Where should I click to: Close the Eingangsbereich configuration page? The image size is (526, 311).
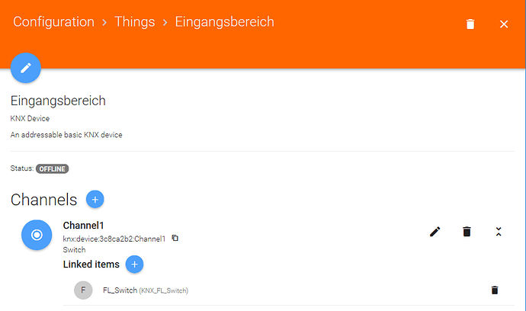tap(504, 24)
